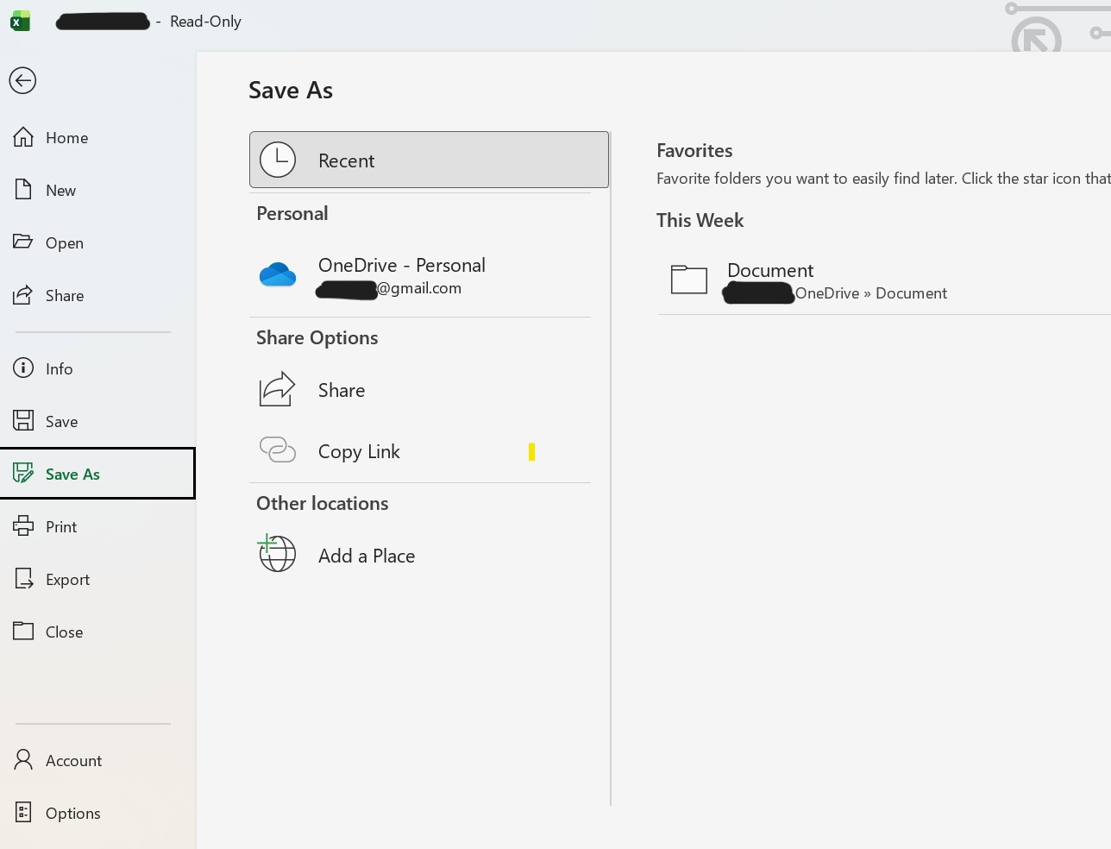Click the OneDrive cloud icon
This screenshot has width=1111, height=849.
pos(278,274)
